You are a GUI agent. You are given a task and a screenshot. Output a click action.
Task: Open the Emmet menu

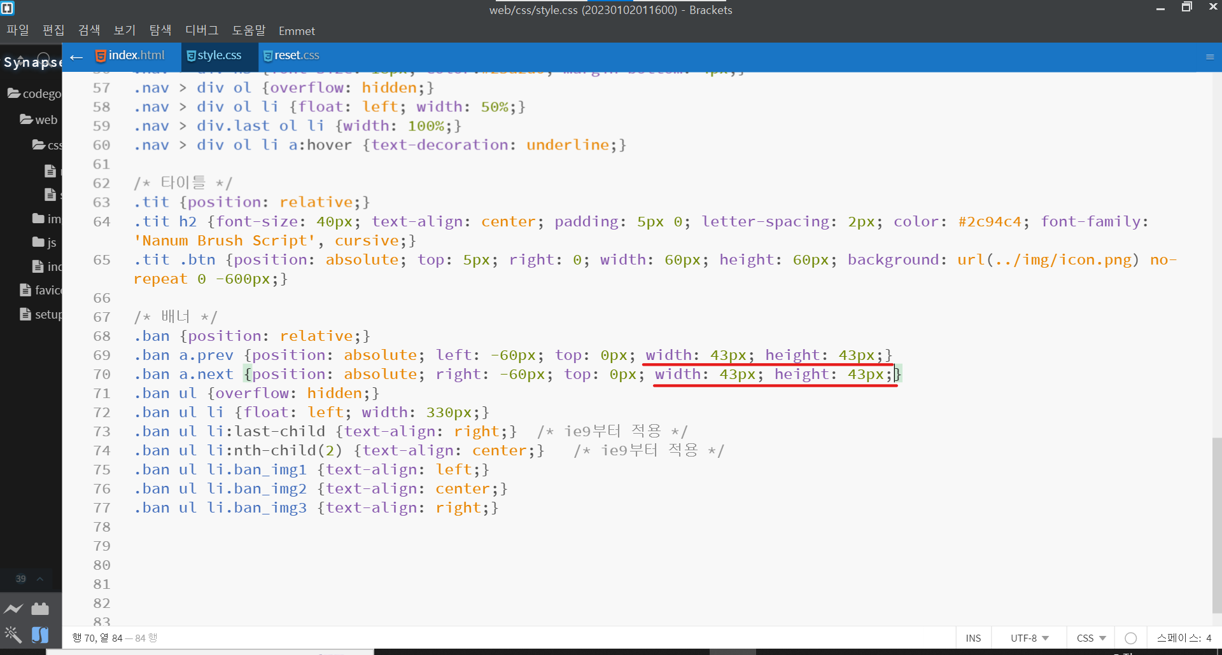point(297,31)
